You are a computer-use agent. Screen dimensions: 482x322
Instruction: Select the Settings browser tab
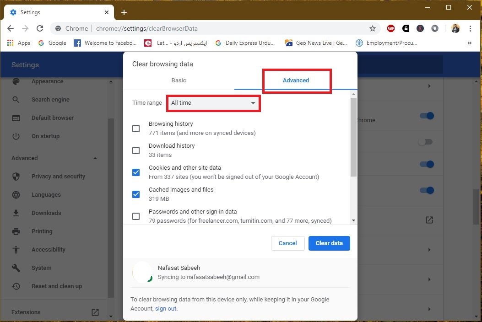click(x=59, y=12)
